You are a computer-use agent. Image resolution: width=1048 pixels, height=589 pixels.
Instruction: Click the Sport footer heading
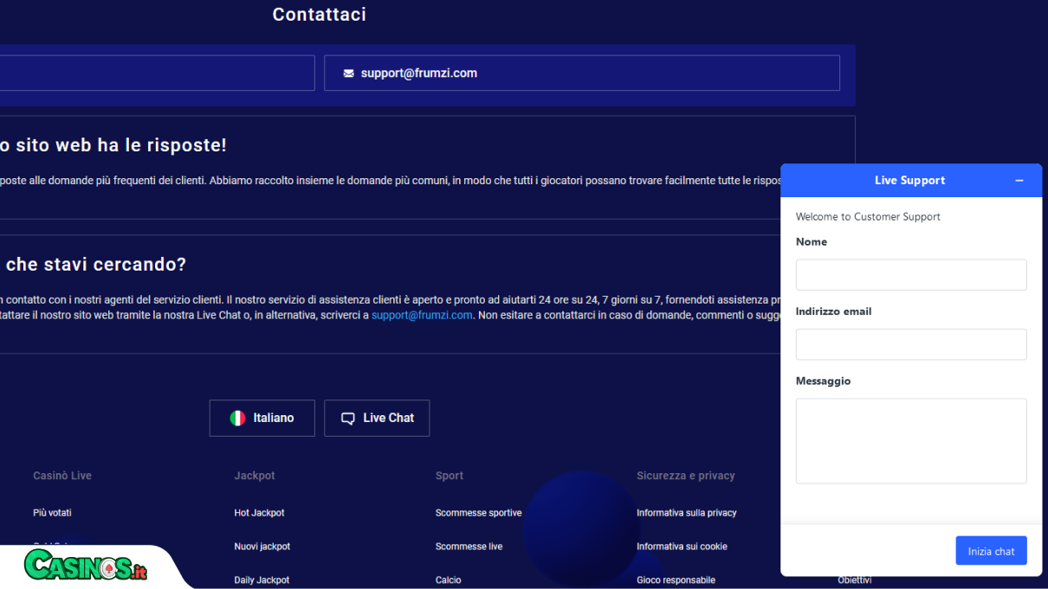450,476
